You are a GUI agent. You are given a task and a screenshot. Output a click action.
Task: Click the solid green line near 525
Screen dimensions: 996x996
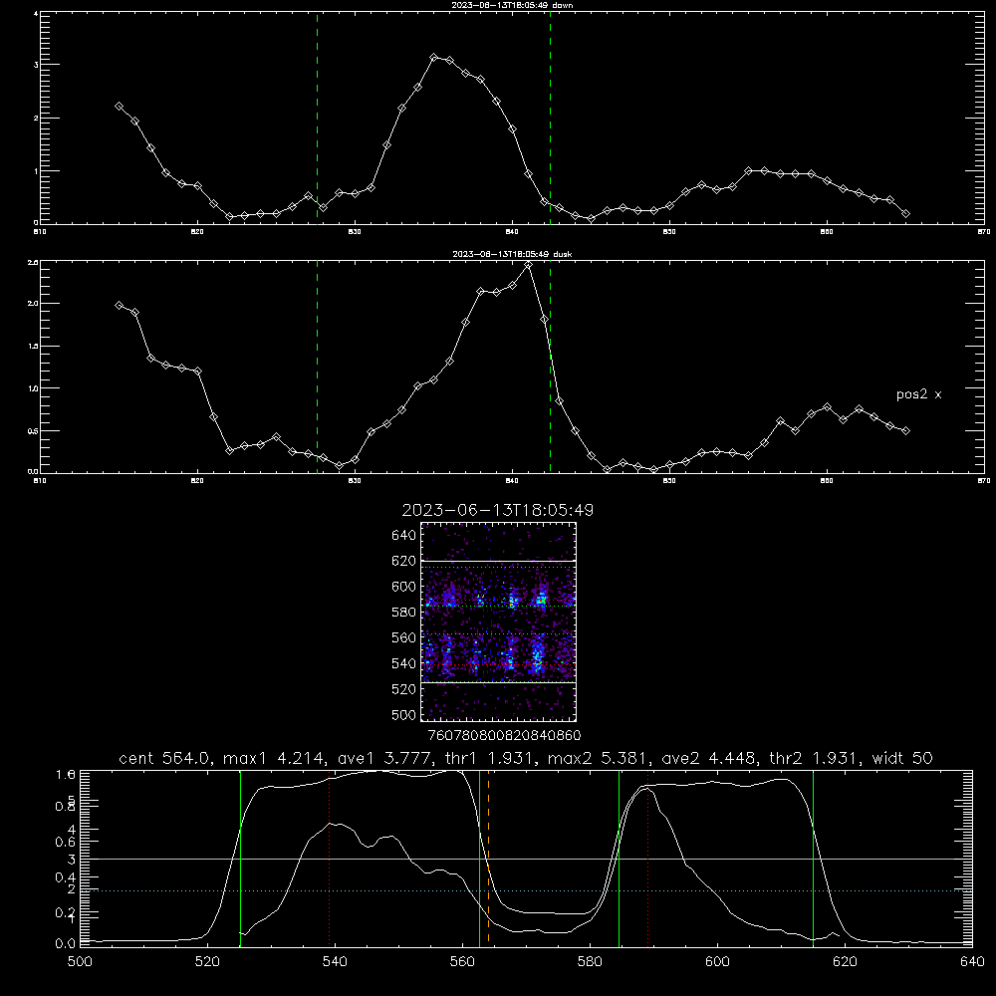(x=240, y=859)
